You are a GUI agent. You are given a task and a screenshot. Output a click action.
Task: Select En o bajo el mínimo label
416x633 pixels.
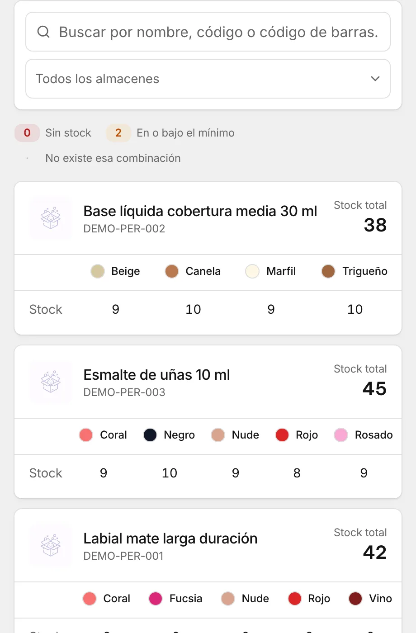point(185,133)
